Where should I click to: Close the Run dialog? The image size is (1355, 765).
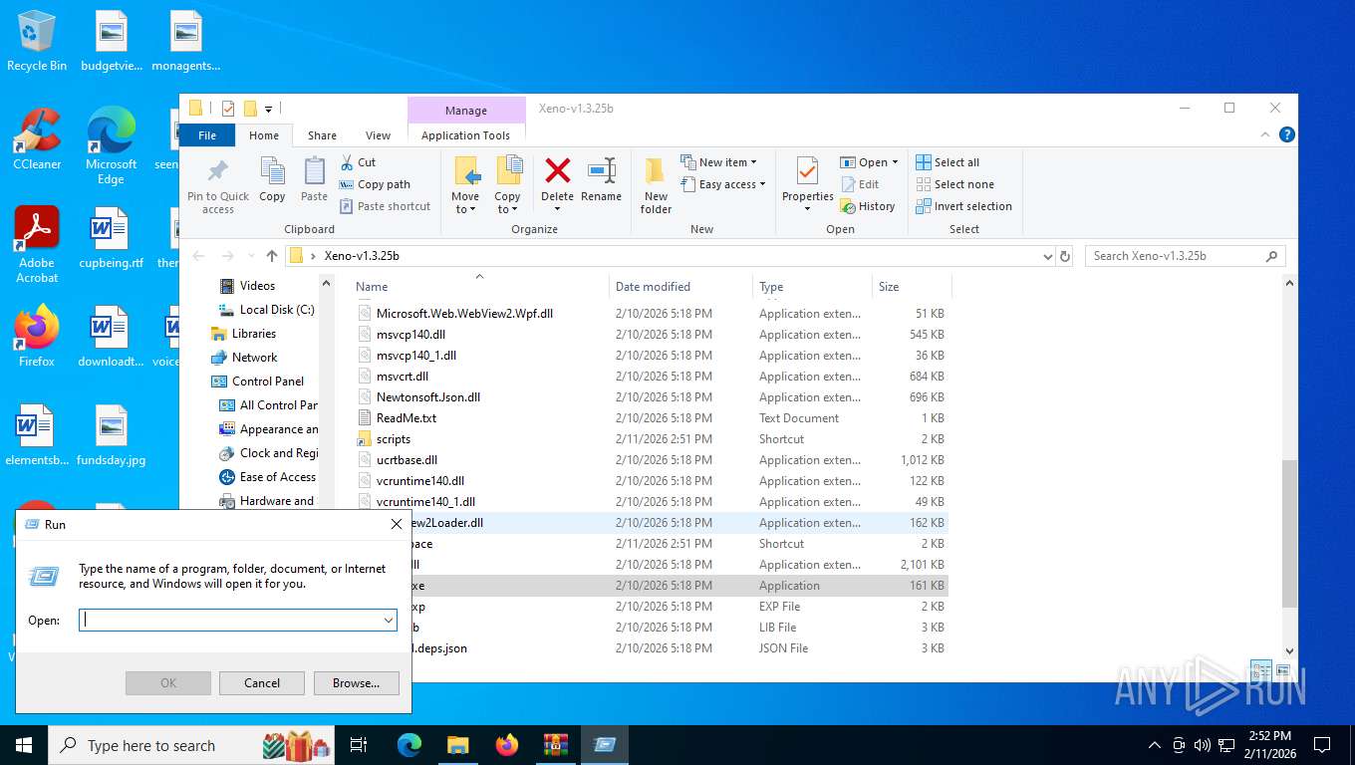396,524
